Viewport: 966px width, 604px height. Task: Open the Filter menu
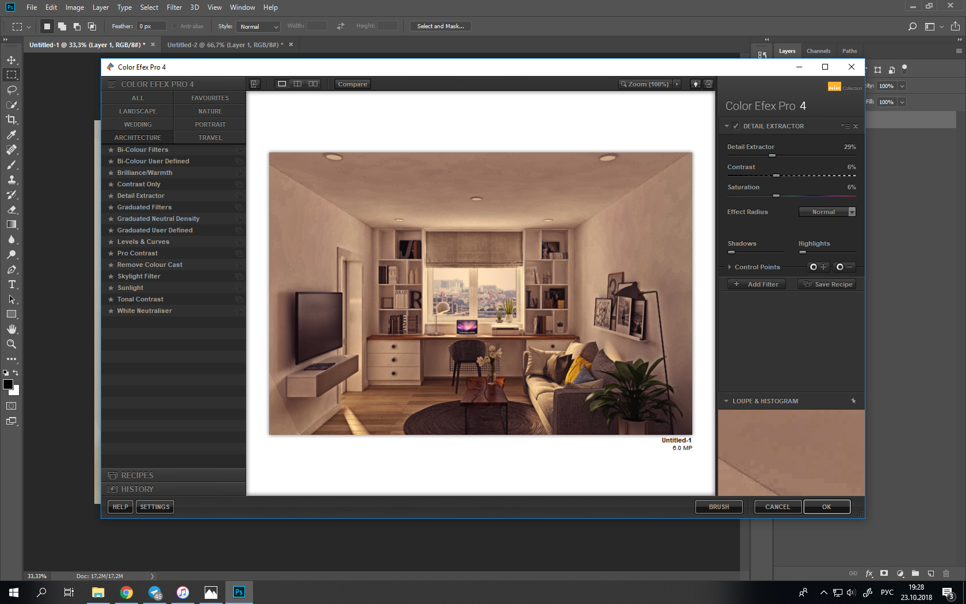(174, 7)
